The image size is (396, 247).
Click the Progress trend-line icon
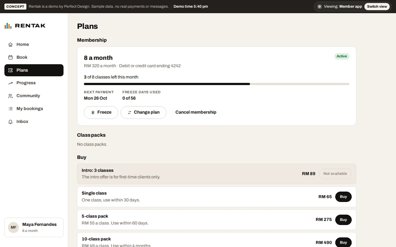pos(10,83)
